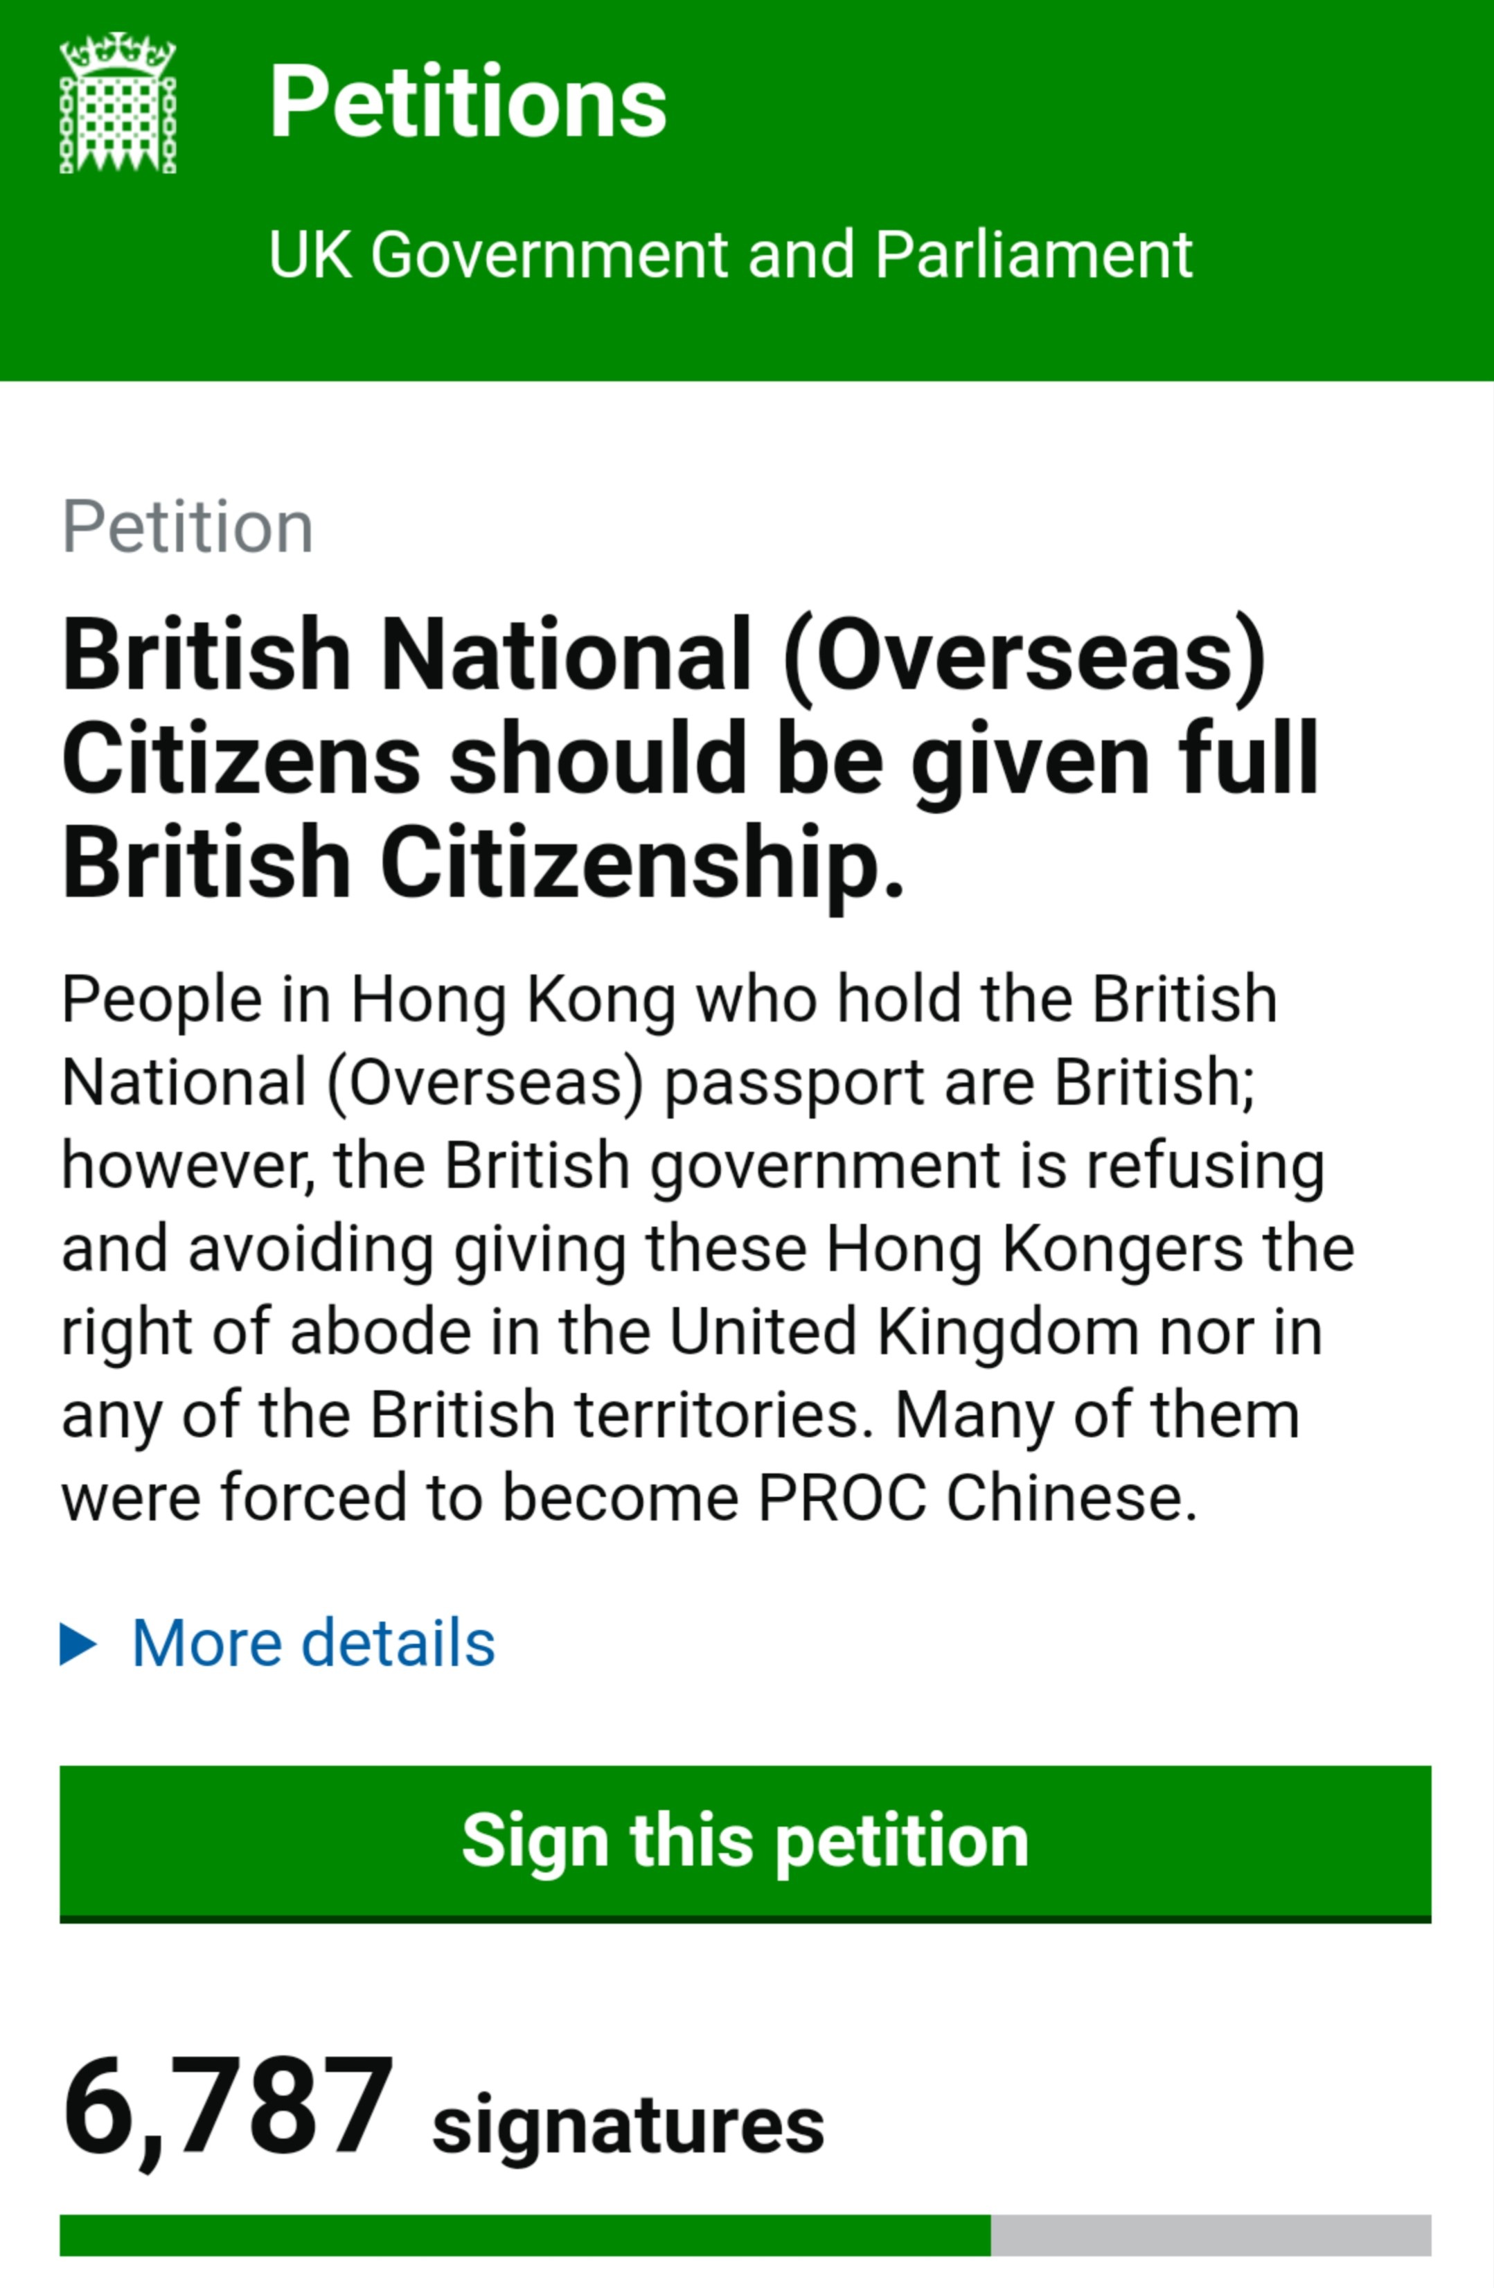Viewport: 1494px width, 2288px height.
Task: Expand the More details disclosure triangle
Action: (x=79, y=1643)
